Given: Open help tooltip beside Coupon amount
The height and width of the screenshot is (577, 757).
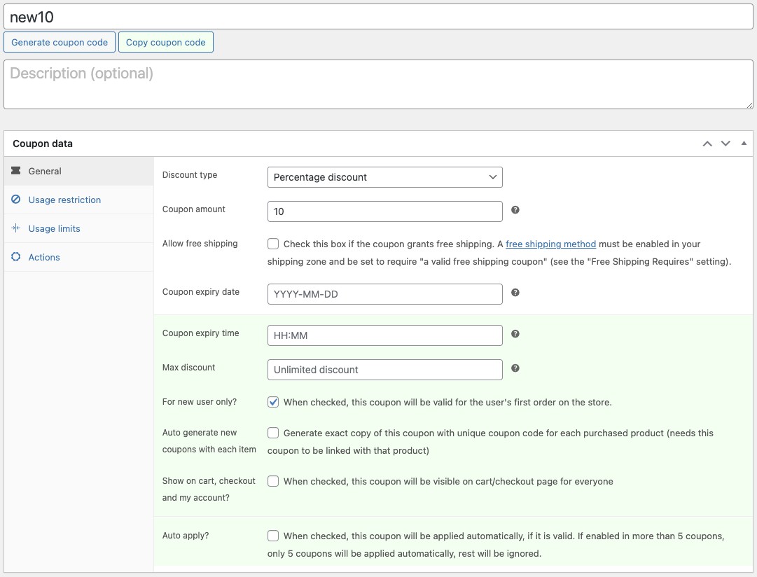Looking at the screenshot, I should pyautogui.click(x=515, y=209).
